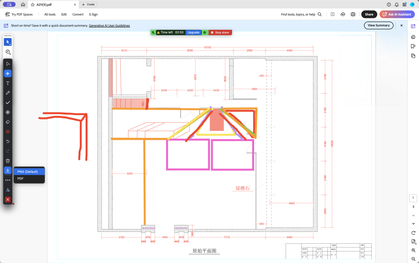
Task: Pick the Eraser tool
Action: [x=8, y=122]
